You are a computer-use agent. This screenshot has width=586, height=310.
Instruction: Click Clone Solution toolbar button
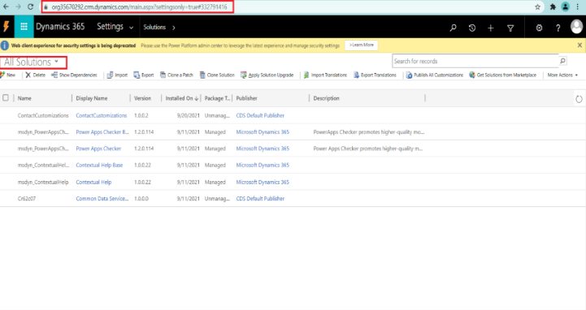pyautogui.click(x=217, y=75)
